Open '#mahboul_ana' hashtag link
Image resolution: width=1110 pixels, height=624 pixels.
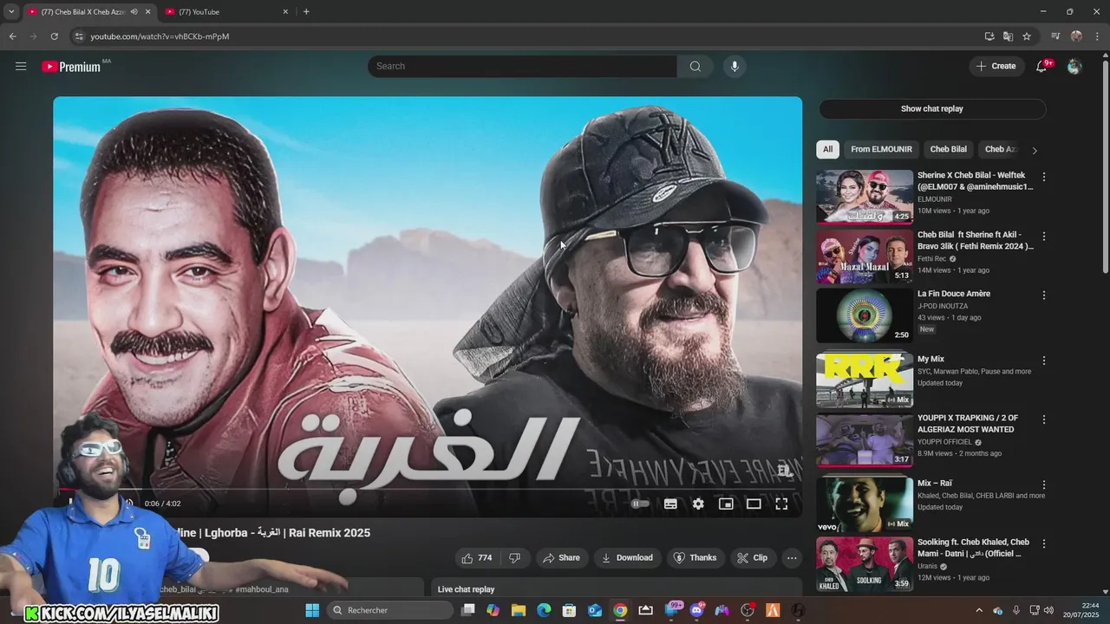coord(261,589)
